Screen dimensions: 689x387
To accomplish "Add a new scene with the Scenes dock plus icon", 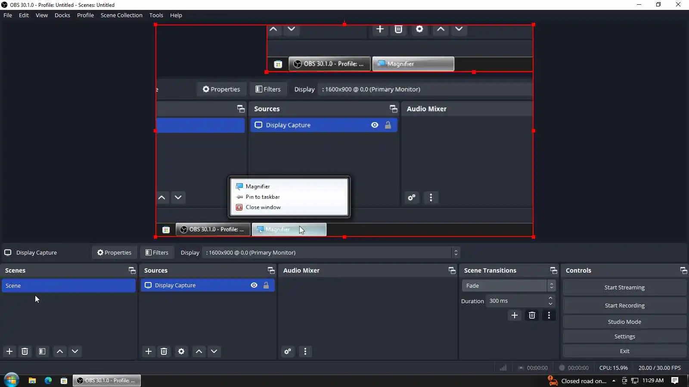I will [9, 351].
